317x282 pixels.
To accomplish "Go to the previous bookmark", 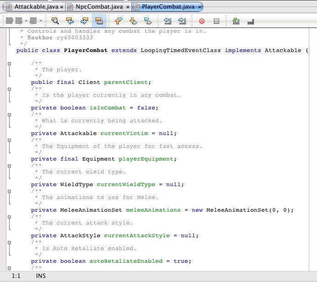I will tap(118, 21).
